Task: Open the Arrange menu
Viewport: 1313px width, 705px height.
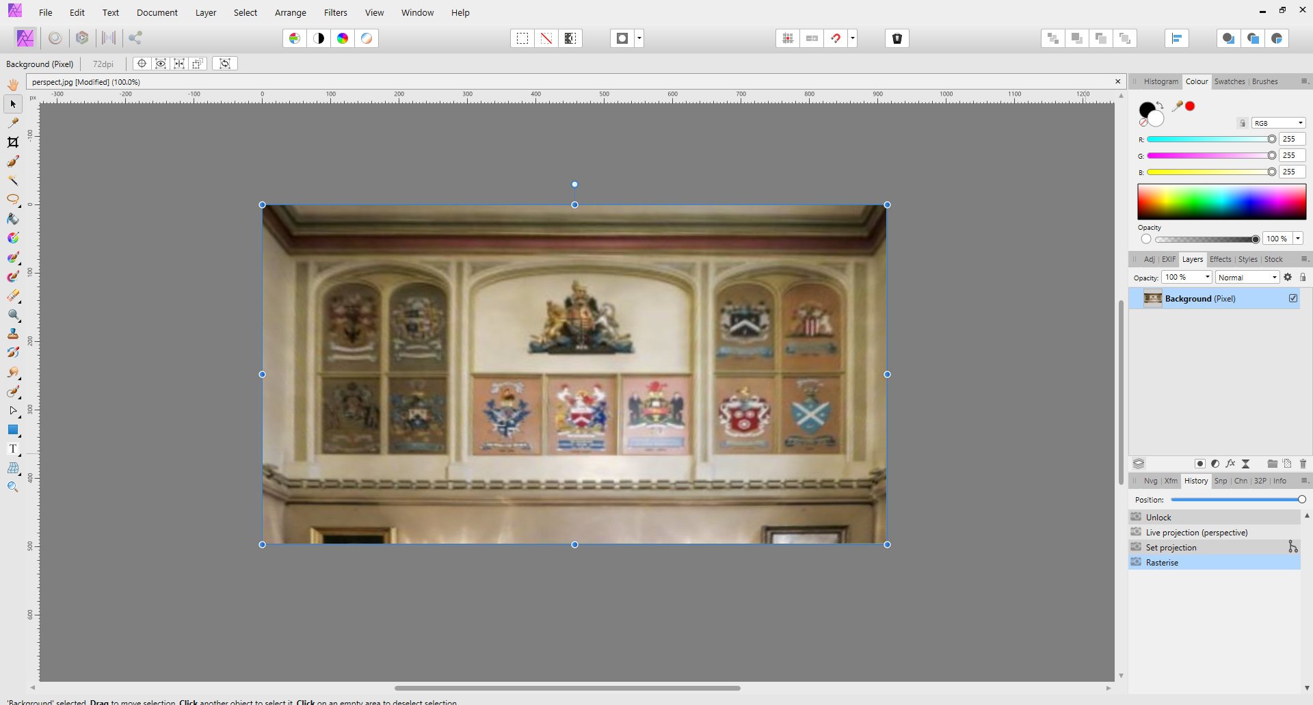Action: tap(290, 12)
